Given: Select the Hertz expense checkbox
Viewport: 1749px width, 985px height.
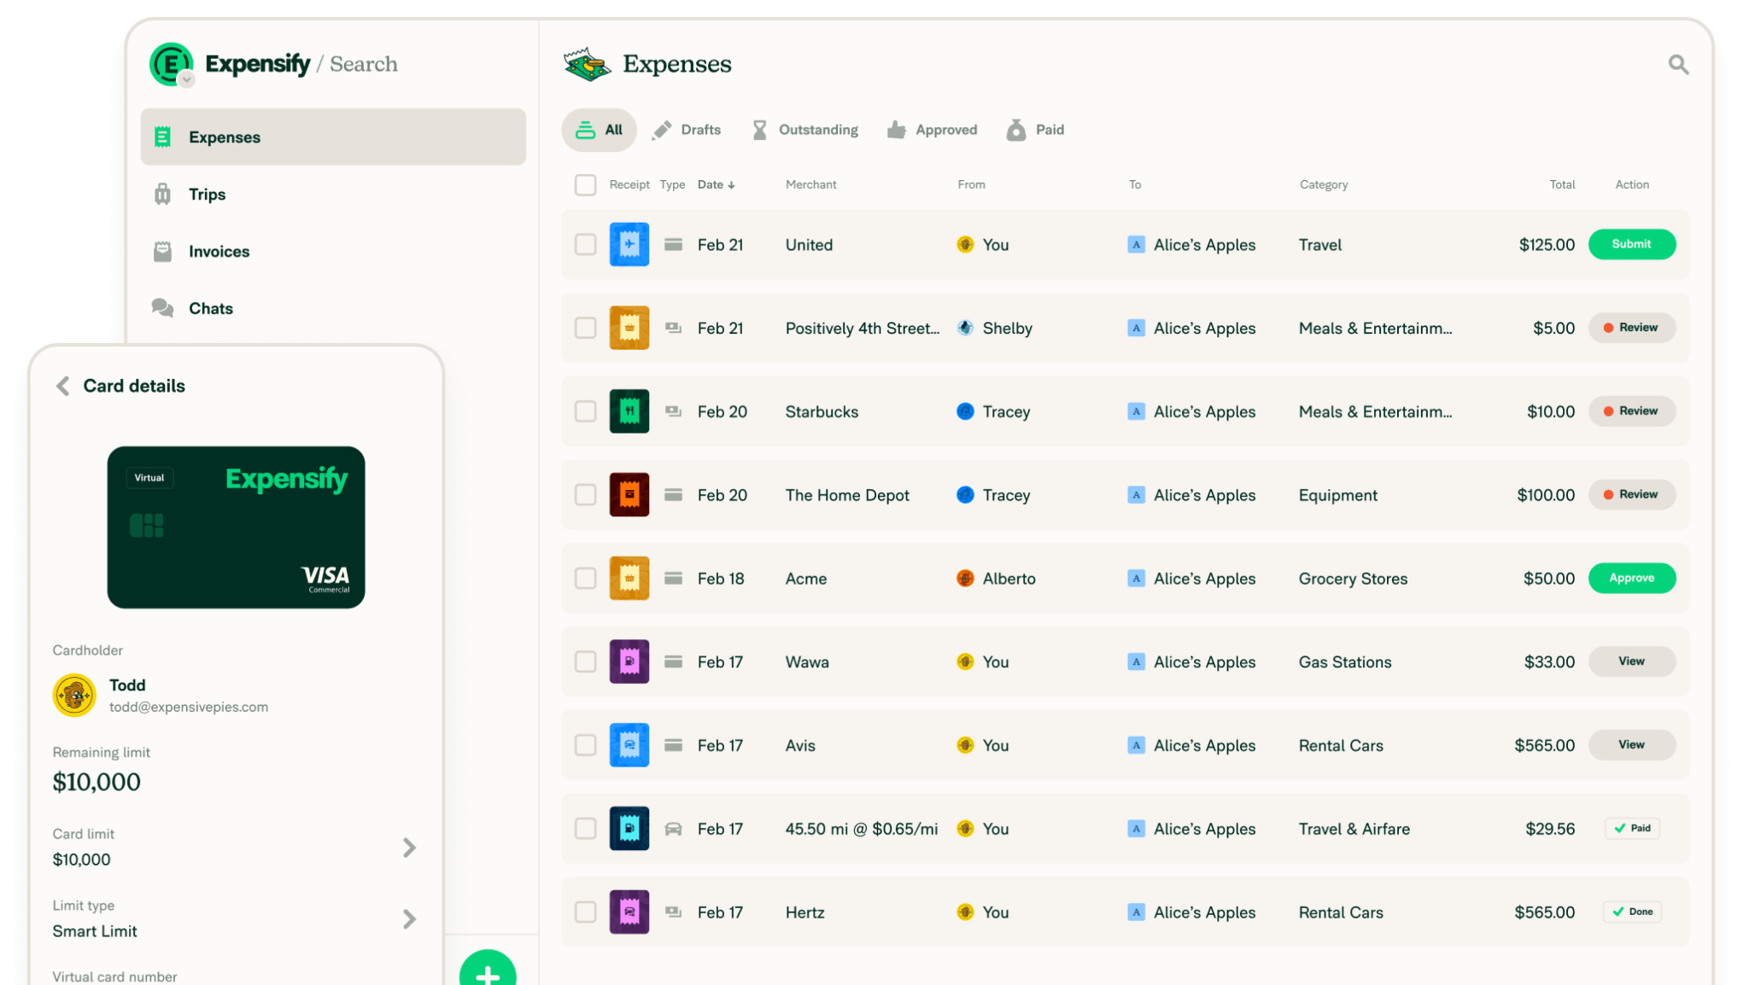Looking at the screenshot, I should coord(585,912).
